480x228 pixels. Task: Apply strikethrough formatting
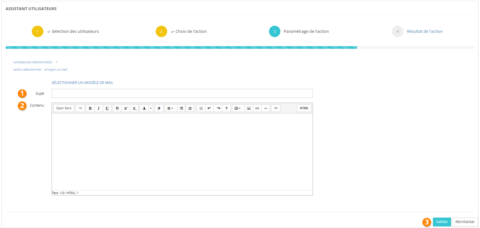click(x=117, y=108)
